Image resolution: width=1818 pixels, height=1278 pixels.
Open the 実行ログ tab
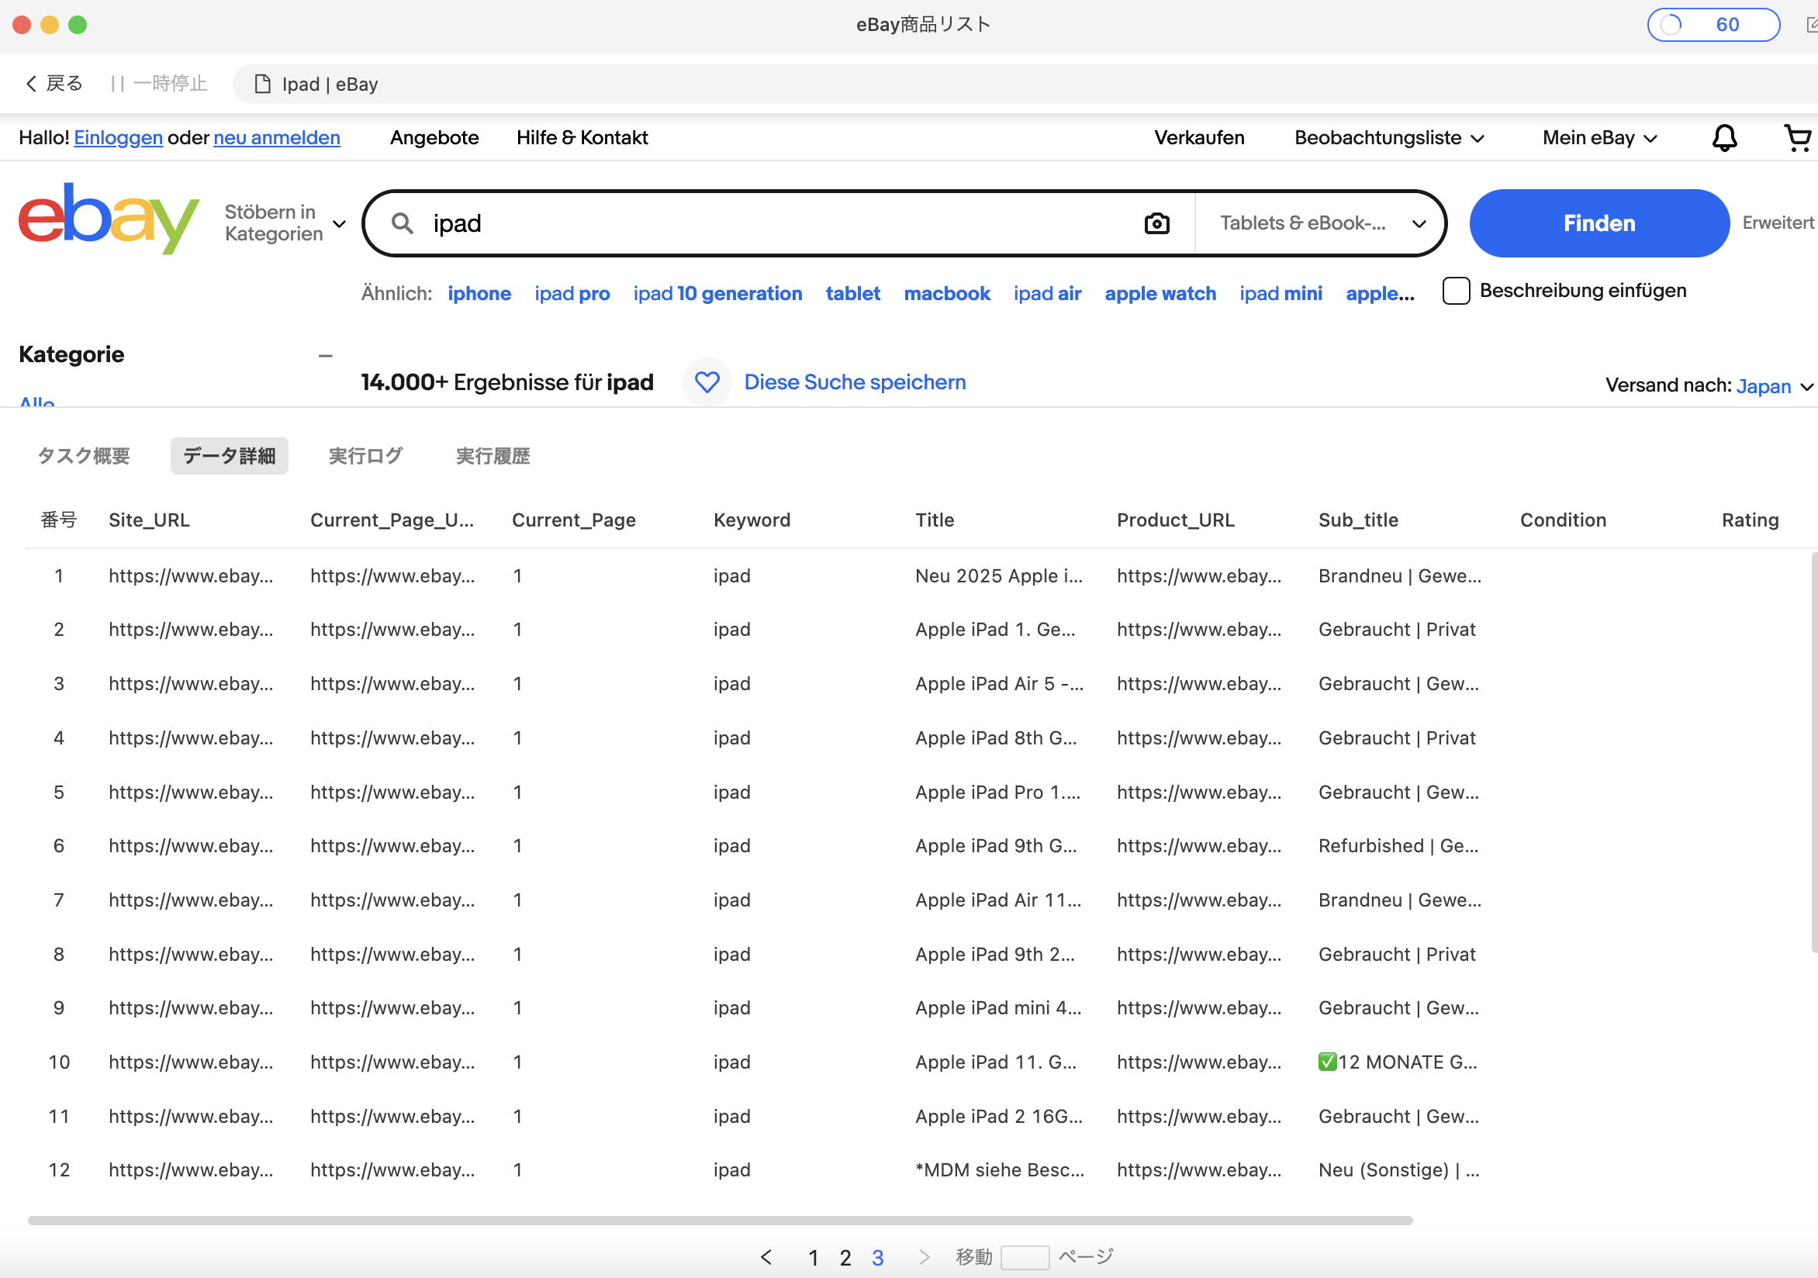pos(366,456)
